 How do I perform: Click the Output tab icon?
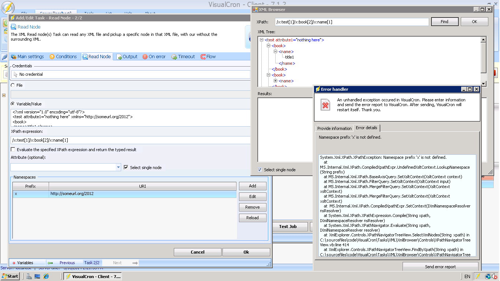coord(119,57)
